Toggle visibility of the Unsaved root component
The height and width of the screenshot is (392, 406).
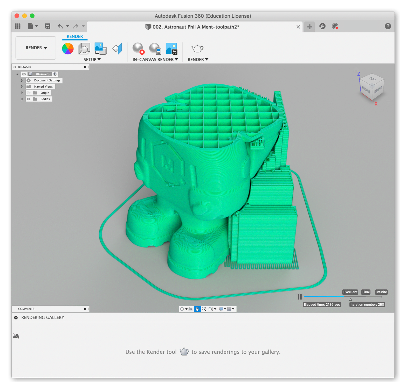click(24, 74)
